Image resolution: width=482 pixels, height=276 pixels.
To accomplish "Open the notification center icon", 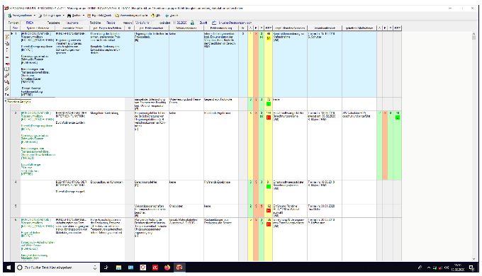I will 471,268.
